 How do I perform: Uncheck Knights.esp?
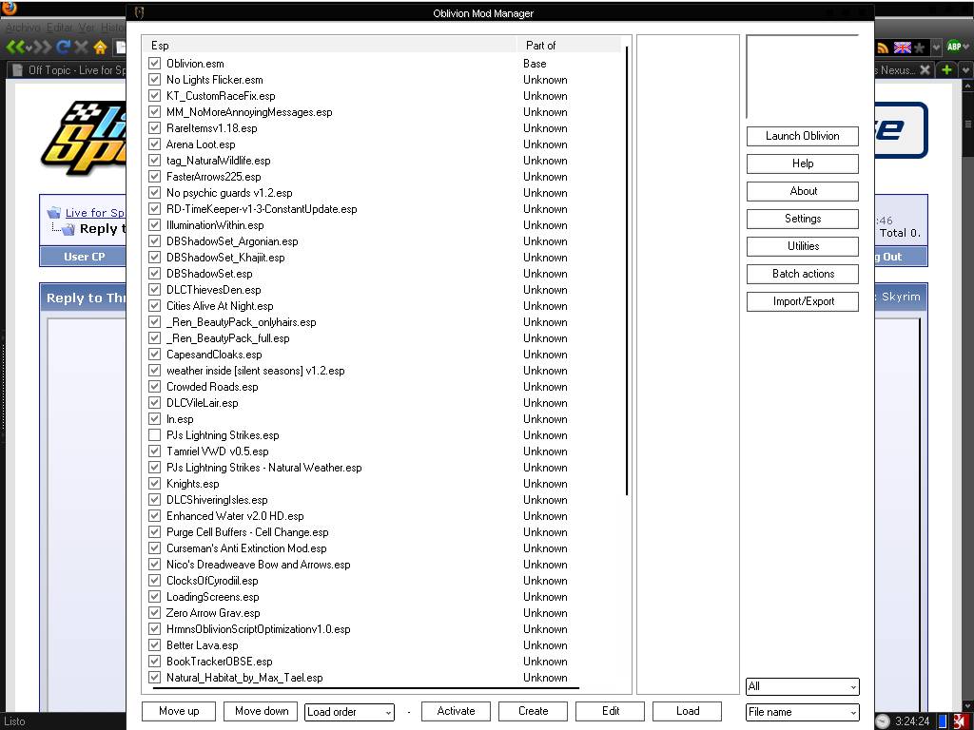155,484
